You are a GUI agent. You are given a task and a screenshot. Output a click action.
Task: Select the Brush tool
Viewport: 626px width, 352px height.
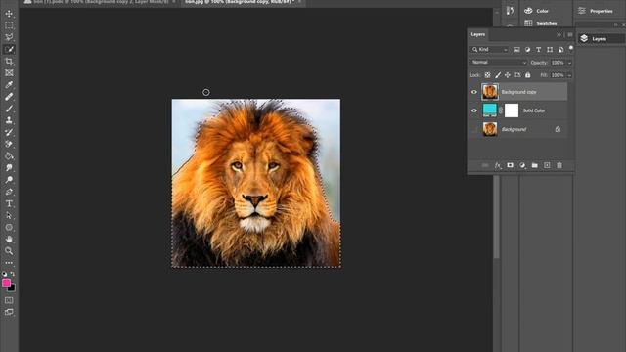9,109
